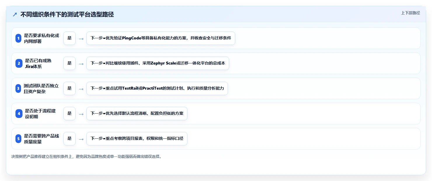Select question 是否处于流程建设初期
The width and height of the screenshot is (432, 181).
point(40,114)
